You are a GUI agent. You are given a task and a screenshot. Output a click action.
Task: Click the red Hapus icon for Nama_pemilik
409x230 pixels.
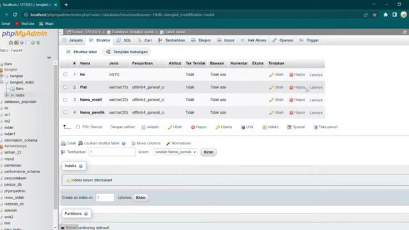(x=291, y=112)
